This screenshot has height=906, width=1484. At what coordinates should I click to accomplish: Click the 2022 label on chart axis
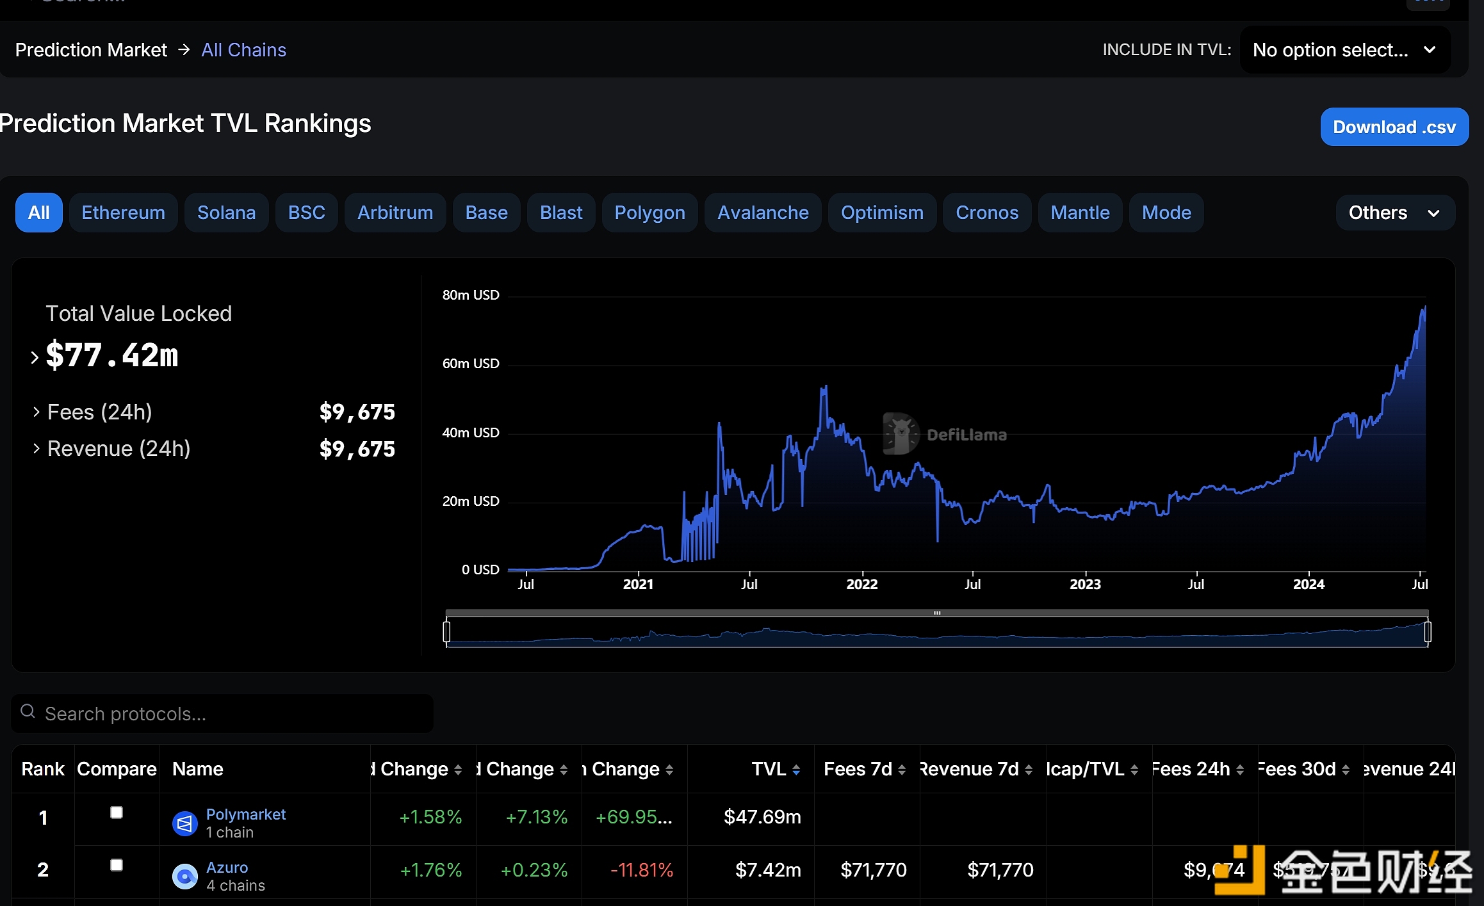[862, 584]
